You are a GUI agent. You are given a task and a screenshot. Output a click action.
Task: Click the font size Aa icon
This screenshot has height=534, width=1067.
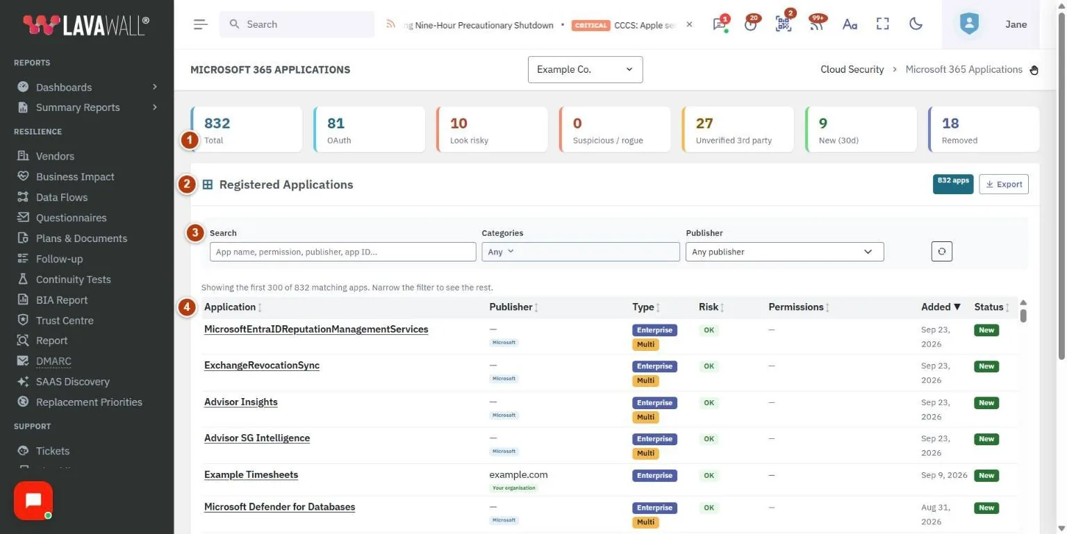point(850,24)
